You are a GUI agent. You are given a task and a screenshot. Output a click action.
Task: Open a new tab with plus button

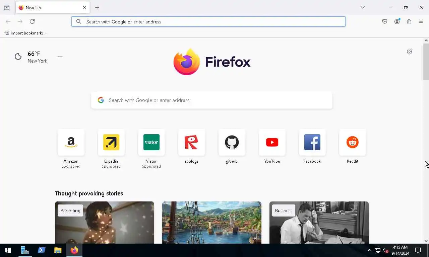tap(97, 7)
